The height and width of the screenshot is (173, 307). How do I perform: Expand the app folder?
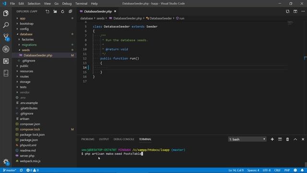click(x=45, y=18)
